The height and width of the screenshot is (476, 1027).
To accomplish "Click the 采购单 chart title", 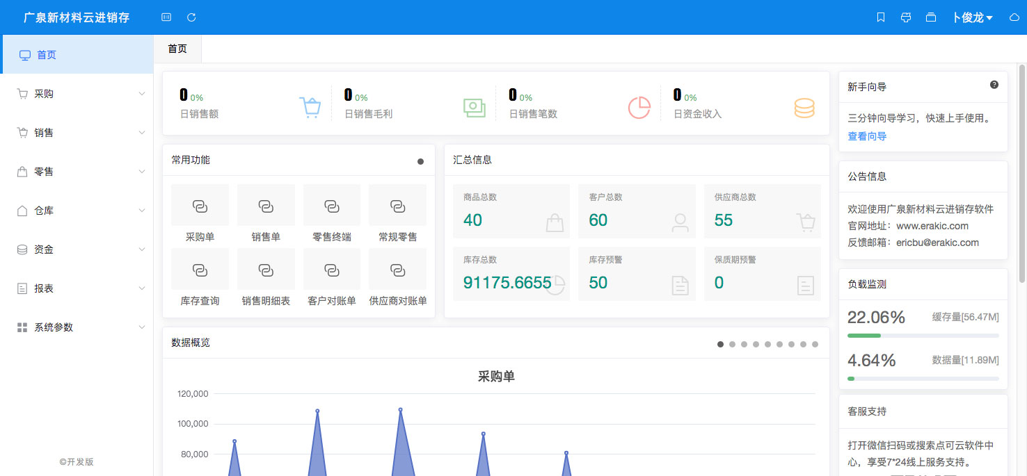I will [x=496, y=377].
